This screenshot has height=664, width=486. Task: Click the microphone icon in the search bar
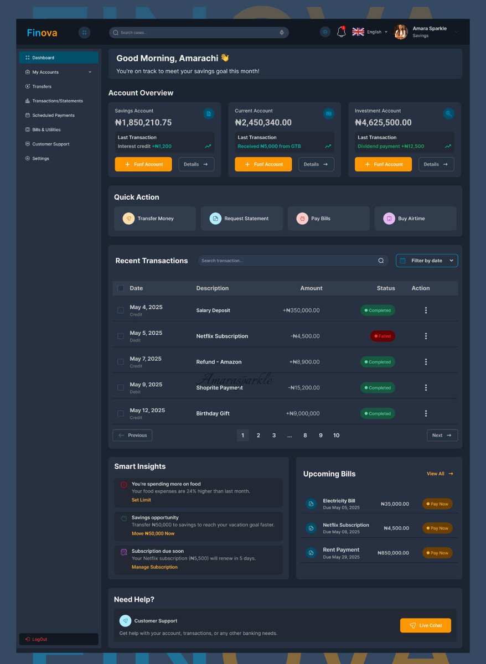click(282, 33)
